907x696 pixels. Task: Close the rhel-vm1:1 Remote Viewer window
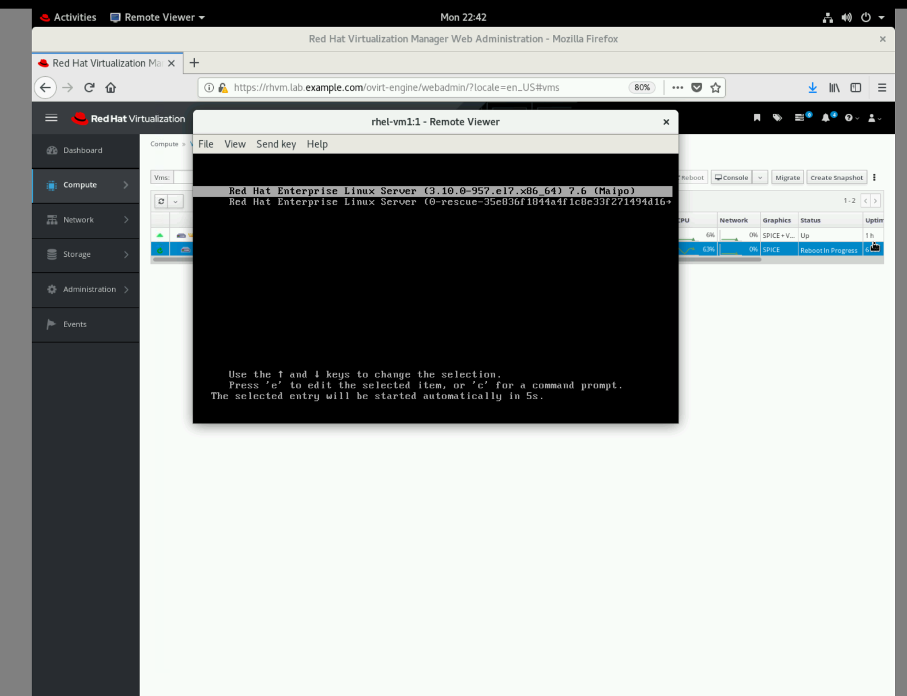click(x=666, y=122)
